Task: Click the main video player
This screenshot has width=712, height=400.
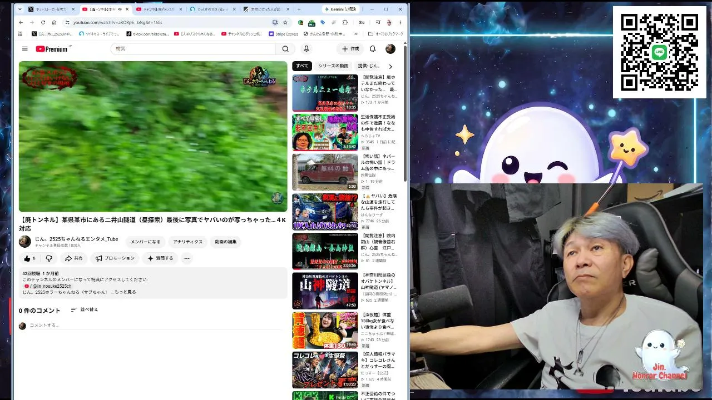Action: pyautogui.click(x=153, y=136)
